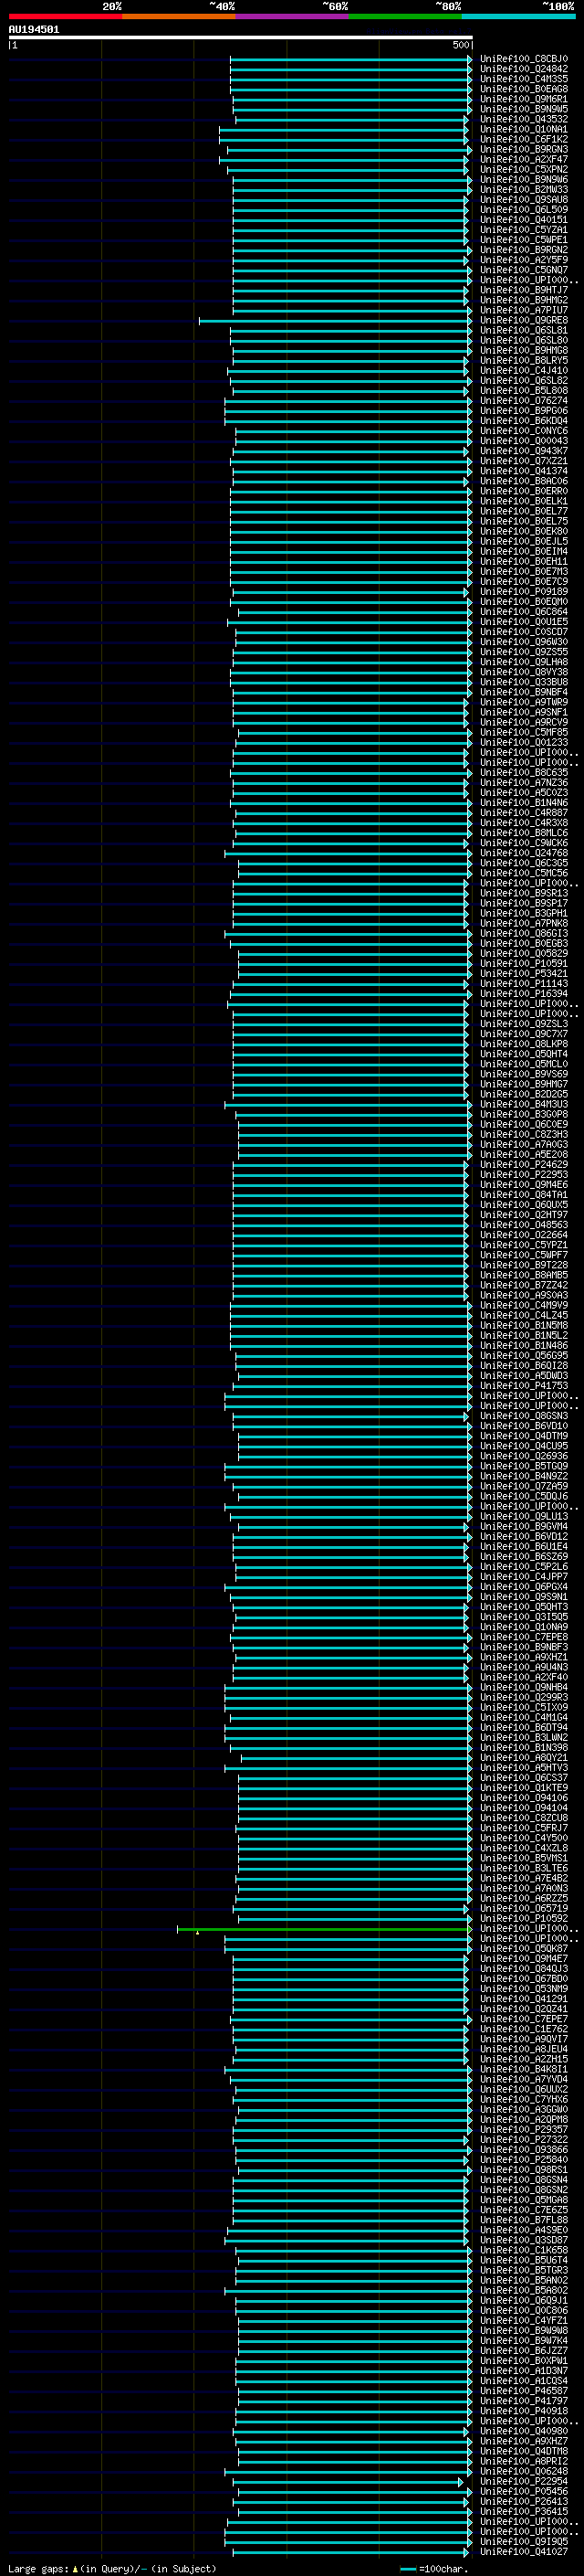This screenshot has height=2576, width=584.
Task: Select hit label UniRef100_P26413
Action: pos(523,2501)
